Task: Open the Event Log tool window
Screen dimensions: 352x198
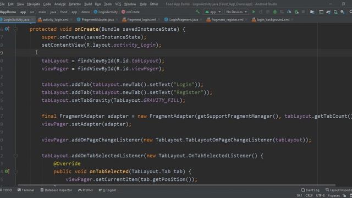Action: tap(310, 190)
